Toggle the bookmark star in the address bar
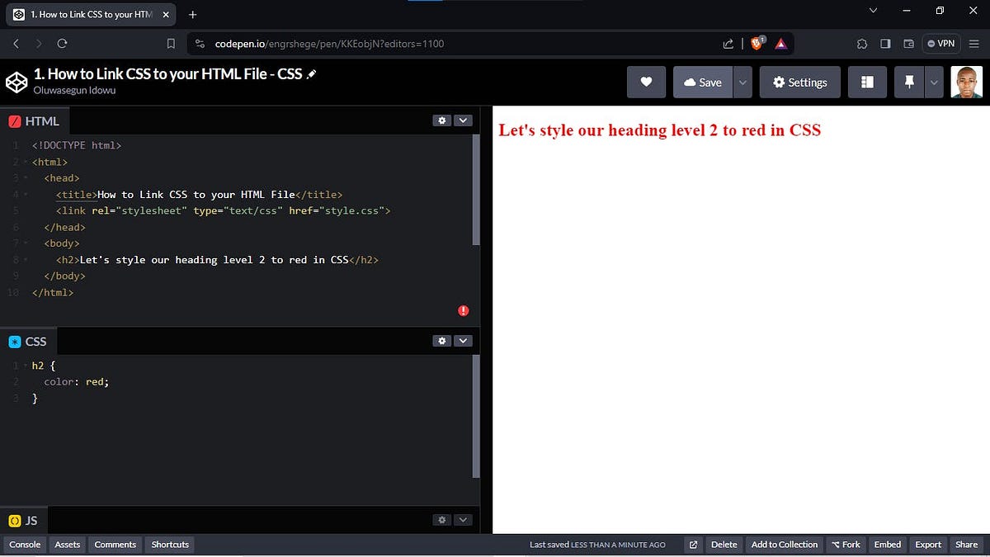 [x=170, y=43]
